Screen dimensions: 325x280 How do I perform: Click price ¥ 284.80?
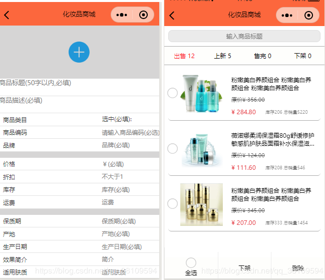tap(243, 112)
